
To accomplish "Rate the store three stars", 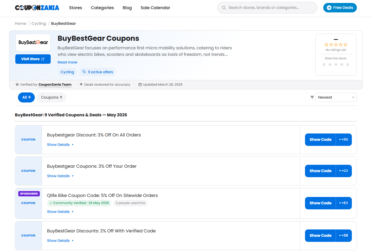I will (x=336, y=64).
